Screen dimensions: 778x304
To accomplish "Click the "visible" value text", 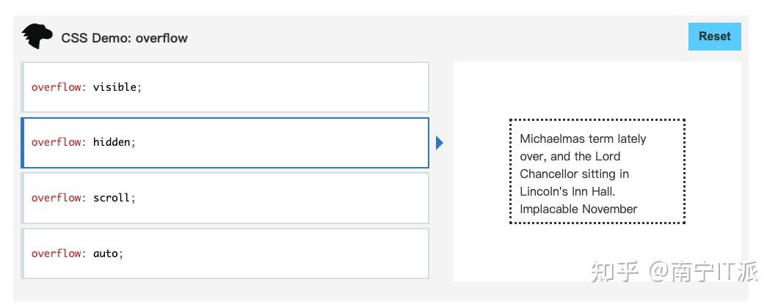I will pos(114,87).
